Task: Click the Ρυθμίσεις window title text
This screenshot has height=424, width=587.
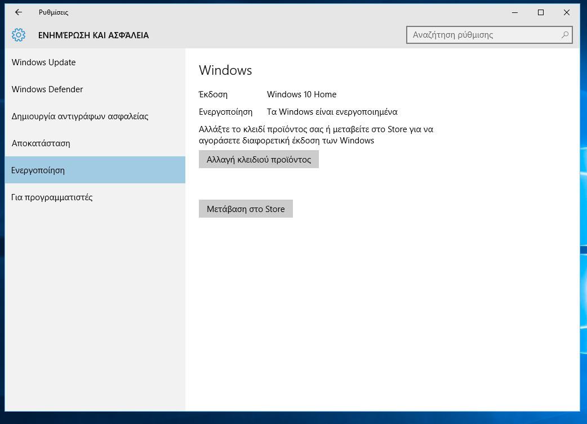Action: pos(54,12)
